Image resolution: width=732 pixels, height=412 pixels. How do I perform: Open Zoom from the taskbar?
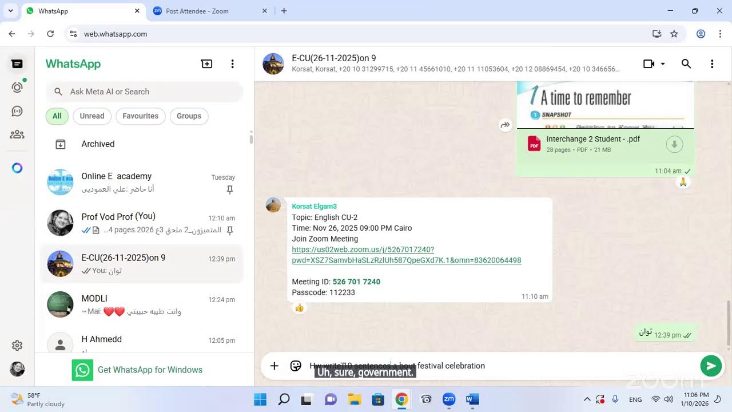tap(449, 399)
